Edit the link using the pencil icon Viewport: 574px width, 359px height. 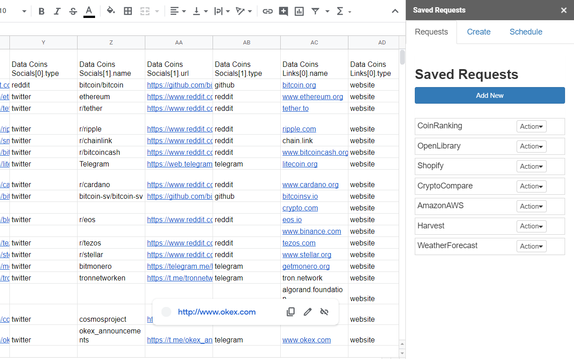308,312
